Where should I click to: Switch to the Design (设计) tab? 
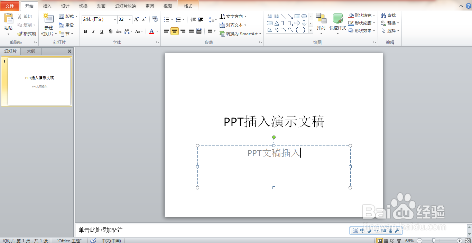(x=65, y=6)
